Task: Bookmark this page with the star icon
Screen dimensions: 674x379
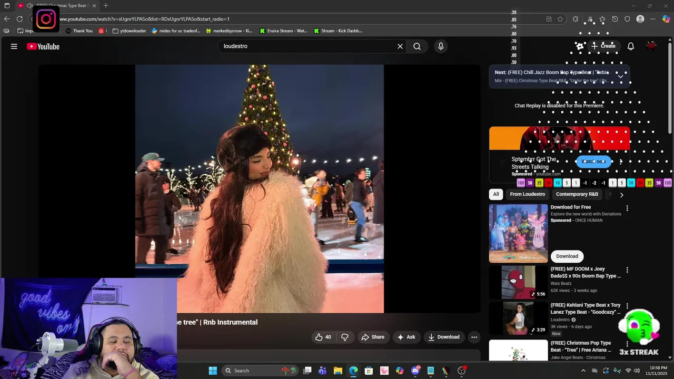Action: pos(560,19)
